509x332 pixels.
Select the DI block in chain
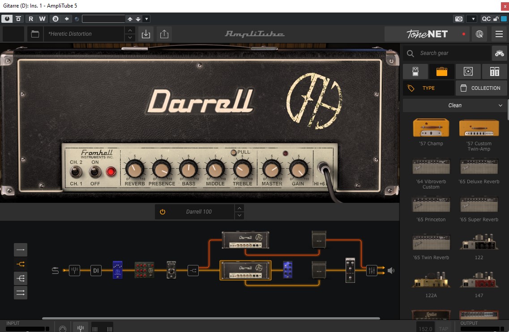click(x=96, y=270)
